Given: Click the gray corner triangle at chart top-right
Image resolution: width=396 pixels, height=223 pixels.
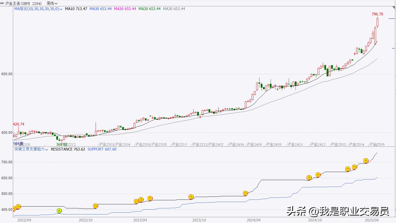Looking at the screenshot, I should click(394, 8).
